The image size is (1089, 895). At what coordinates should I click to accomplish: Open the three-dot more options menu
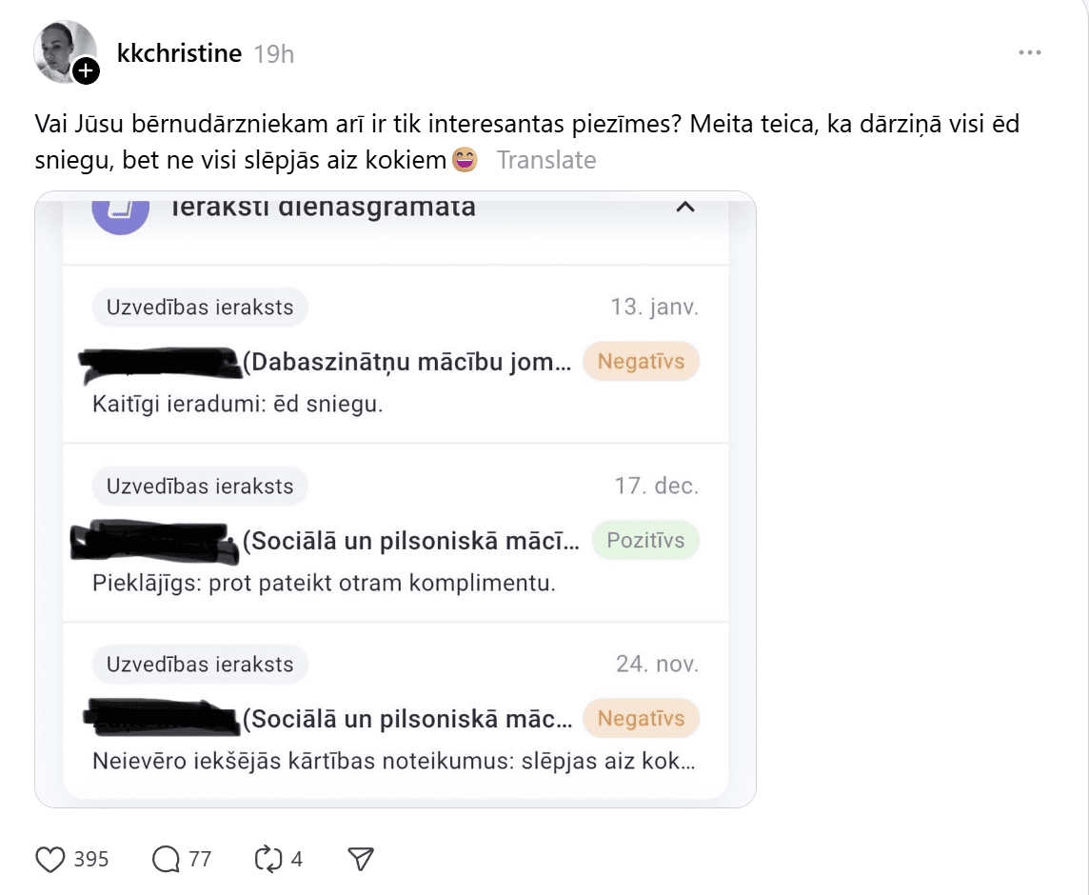pyautogui.click(x=1030, y=53)
